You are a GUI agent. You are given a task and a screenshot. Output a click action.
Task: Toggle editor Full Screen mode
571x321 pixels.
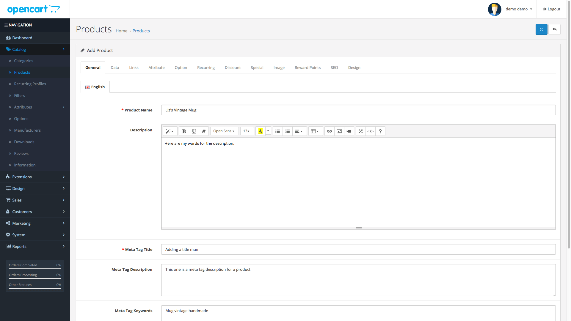(360, 131)
